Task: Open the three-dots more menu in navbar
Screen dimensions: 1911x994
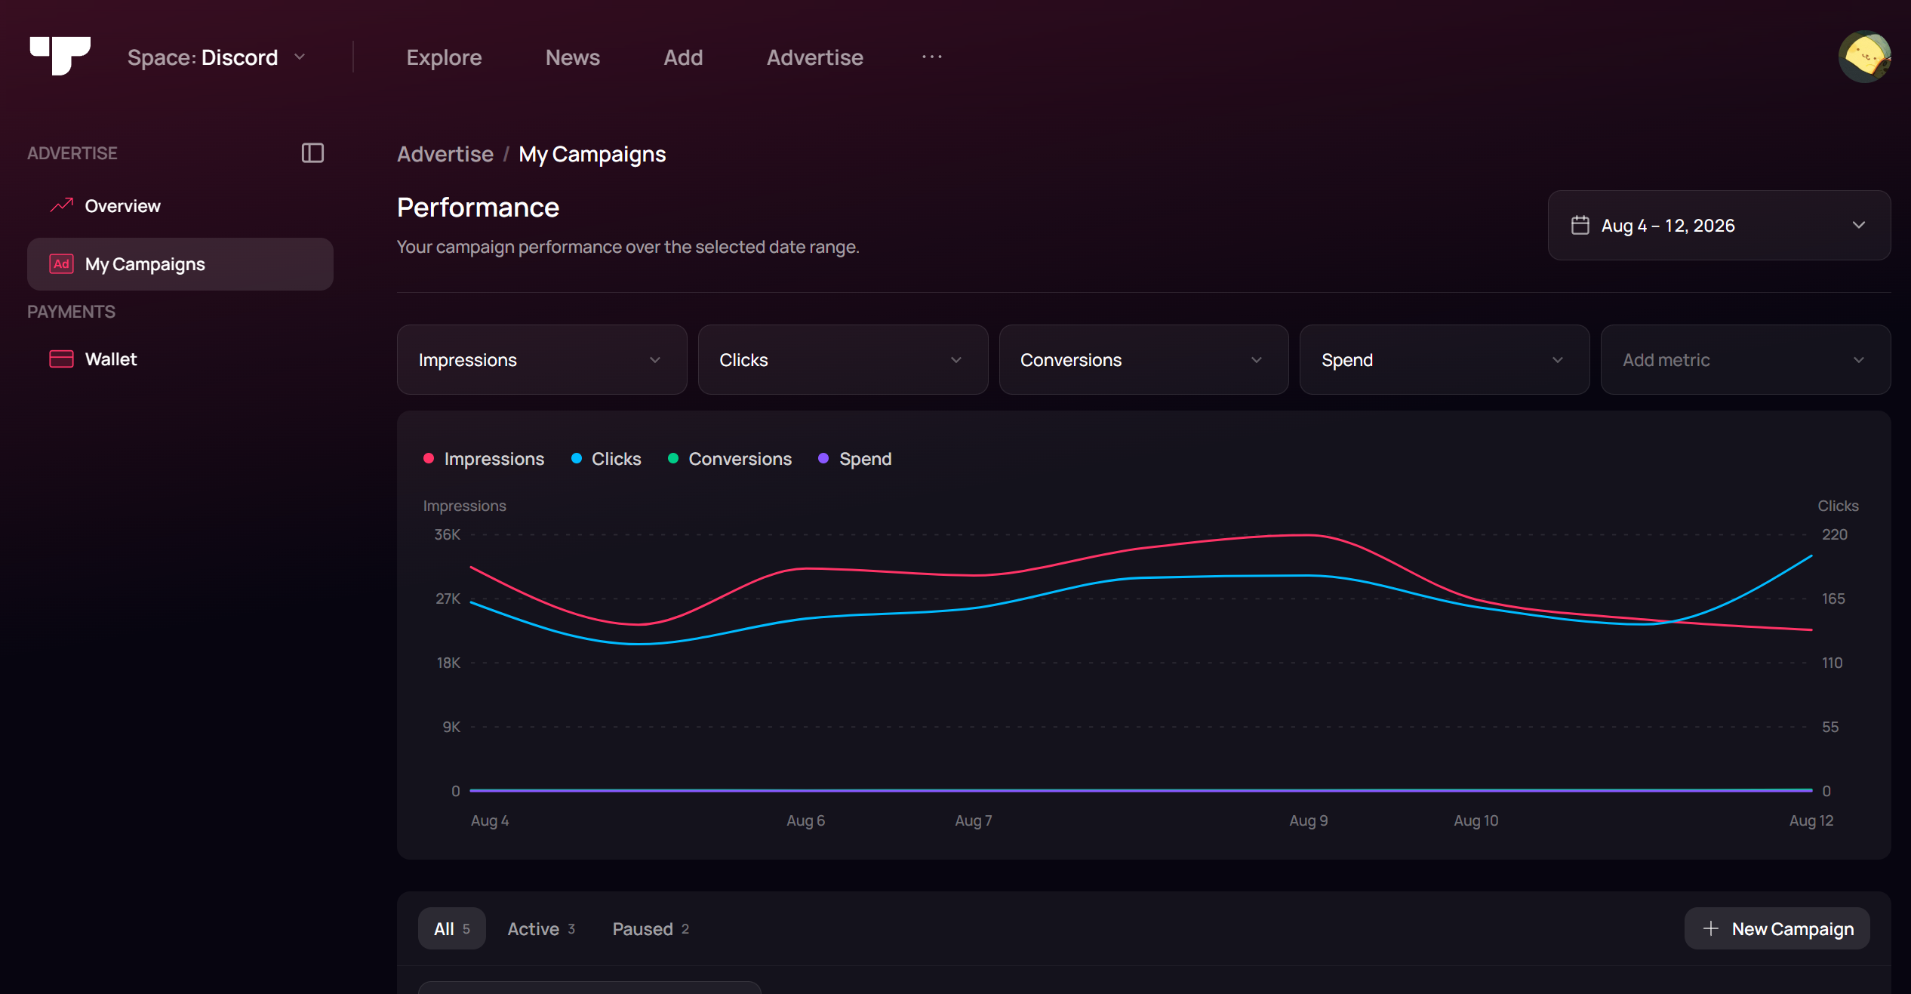Action: coord(932,57)
